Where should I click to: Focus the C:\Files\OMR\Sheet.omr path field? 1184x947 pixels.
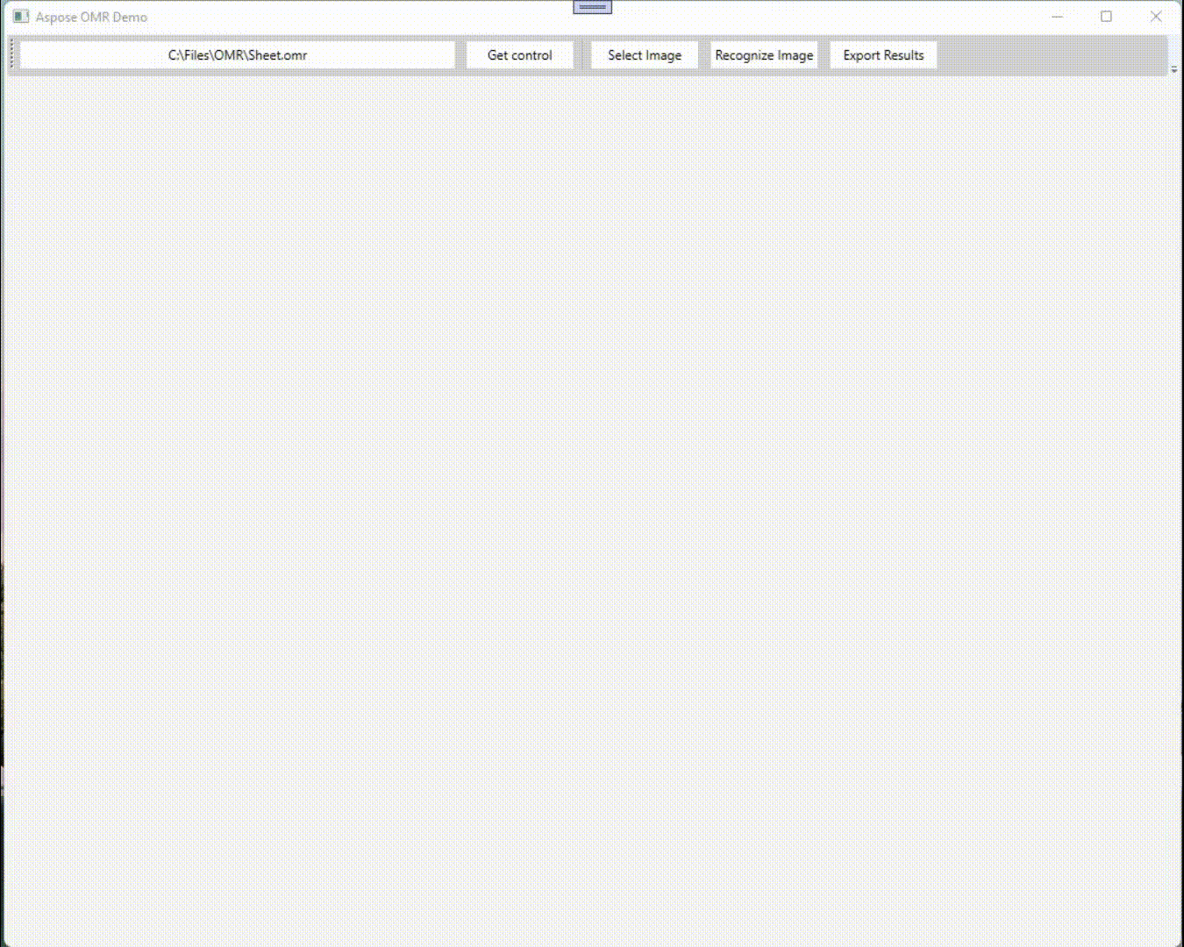pos(238,55)
